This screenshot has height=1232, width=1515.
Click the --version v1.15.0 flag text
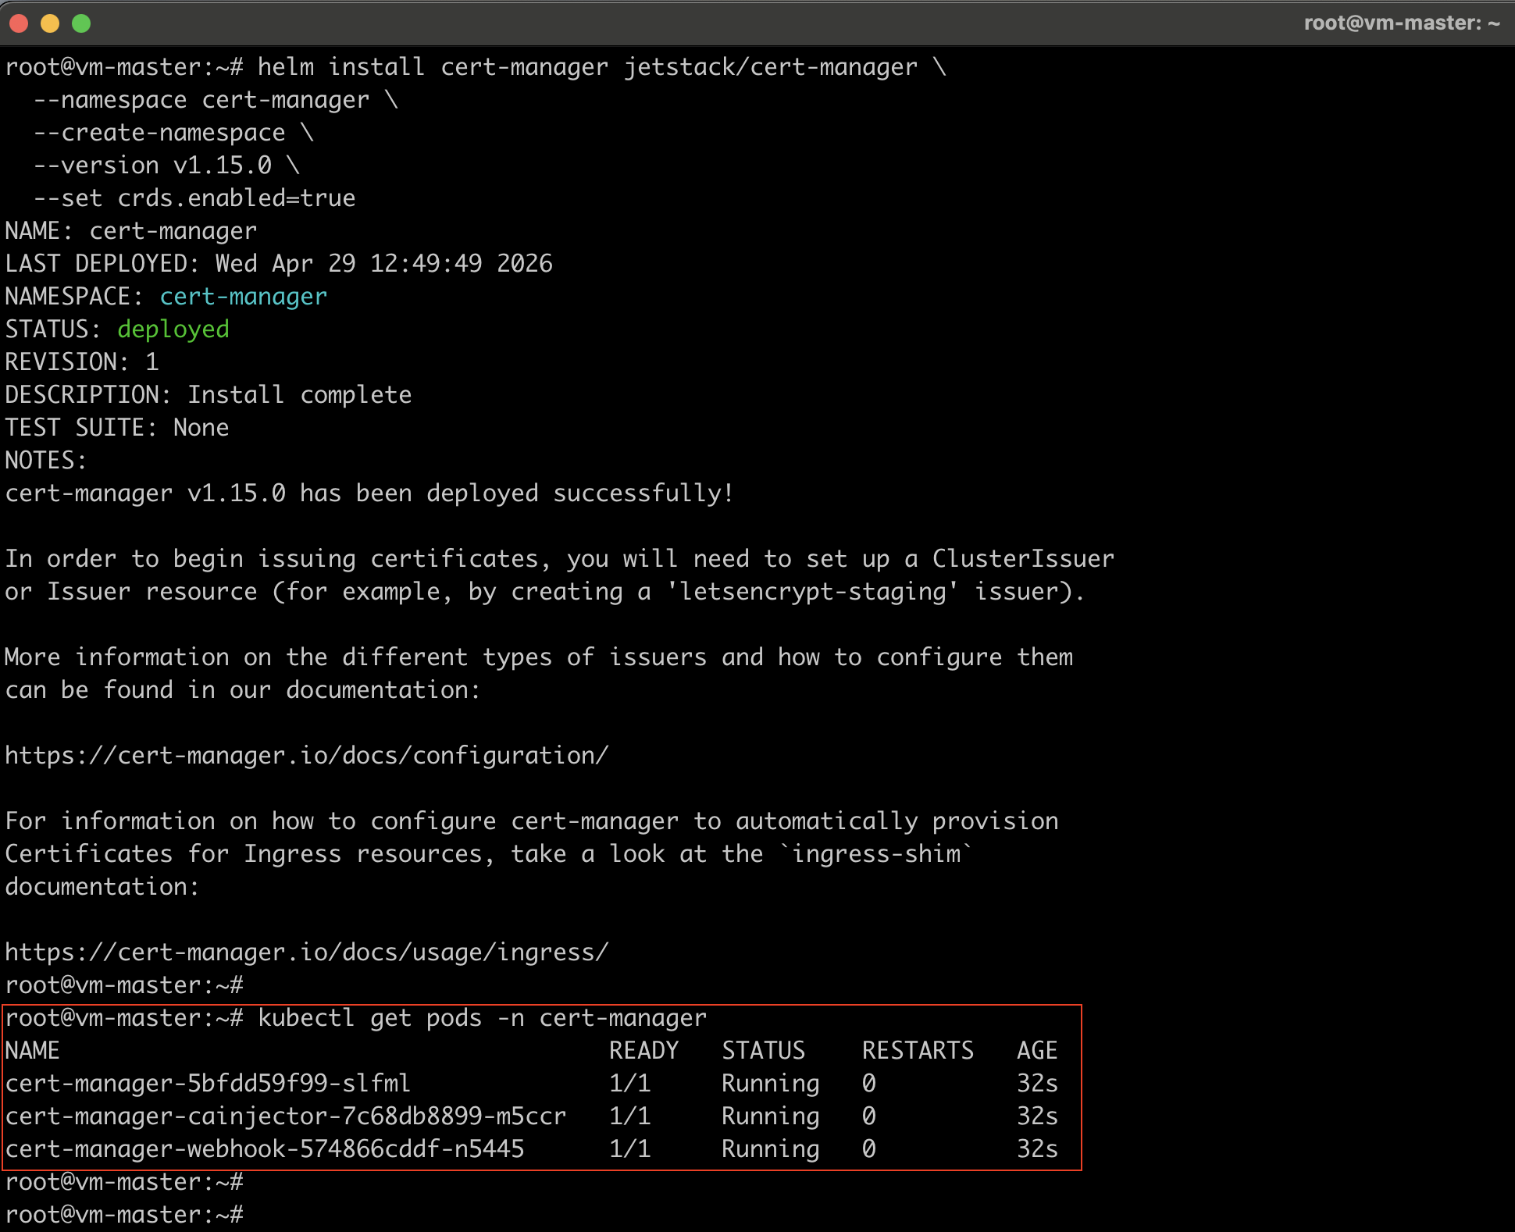click(152, 166)
